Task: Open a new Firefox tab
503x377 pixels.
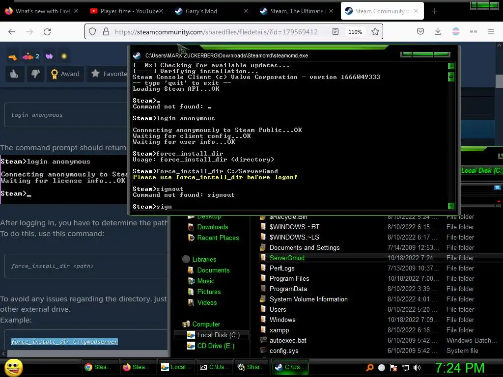Action: coord(434,11)
